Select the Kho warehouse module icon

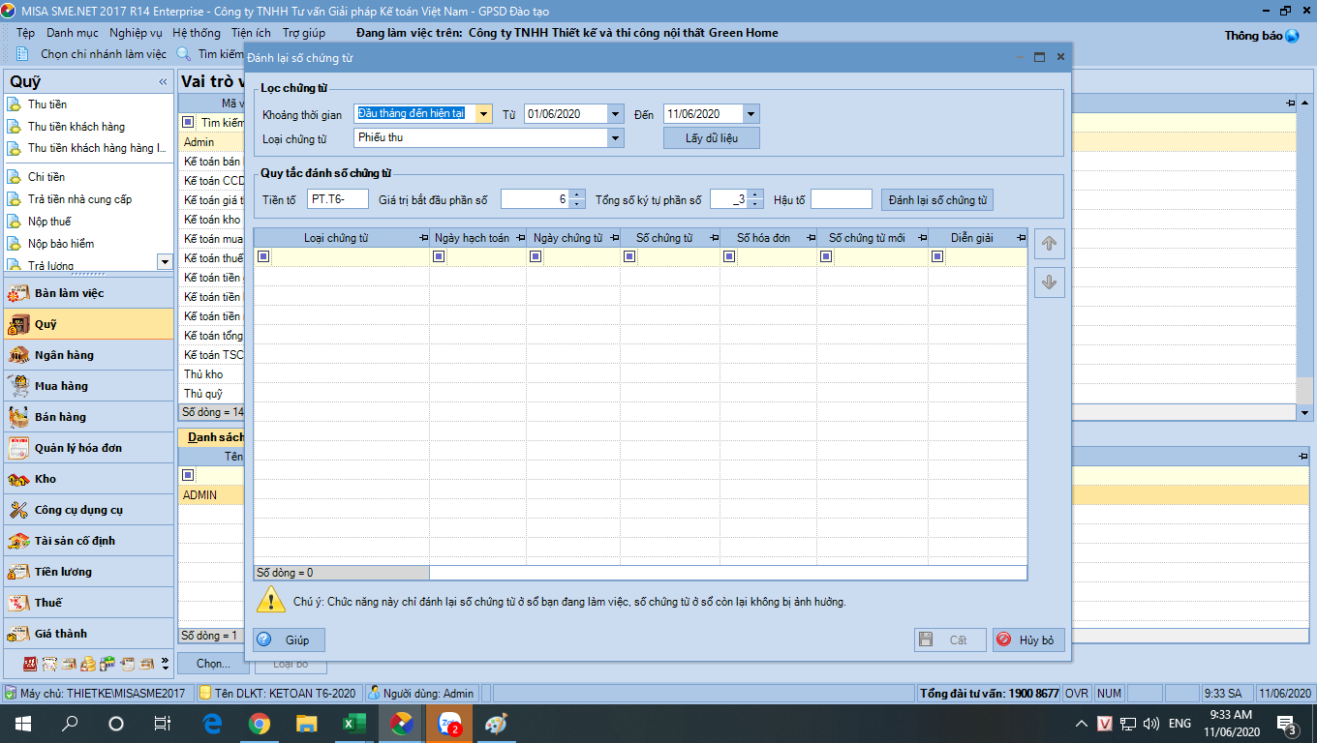[18, 479]
